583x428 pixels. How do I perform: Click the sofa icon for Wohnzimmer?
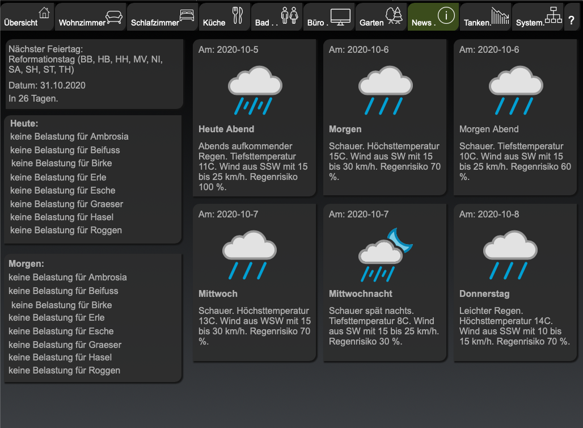[x=115, y=16]
